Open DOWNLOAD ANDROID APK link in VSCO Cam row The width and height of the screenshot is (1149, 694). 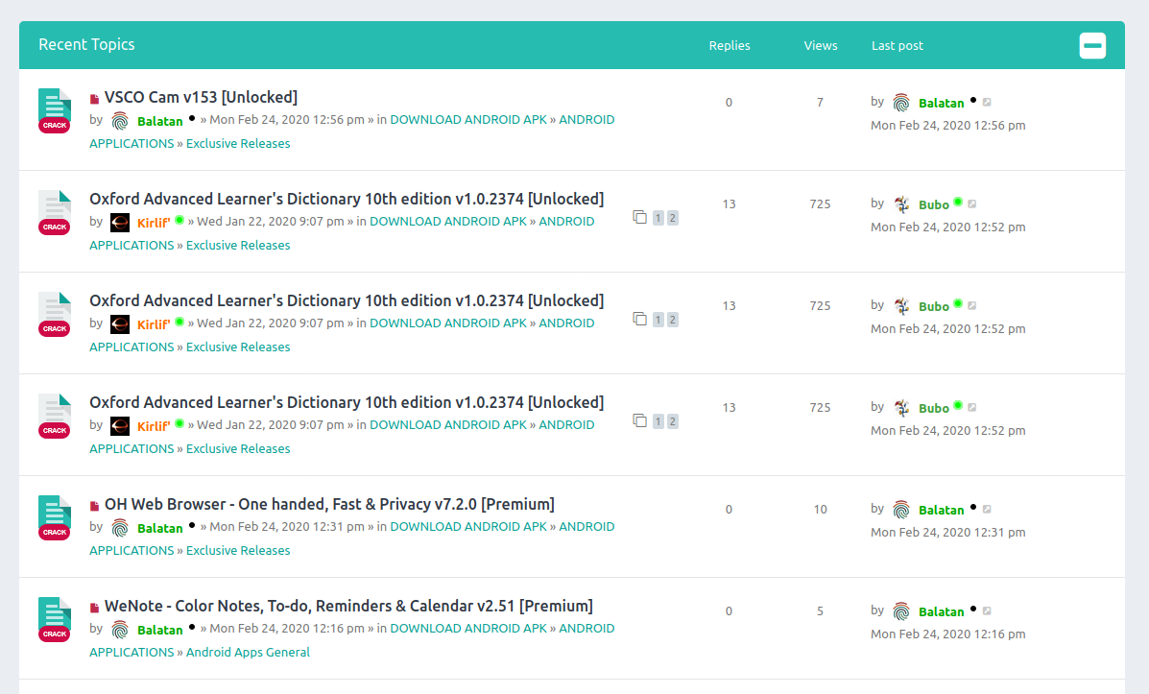pyautogui.click(x=468, y=119)
